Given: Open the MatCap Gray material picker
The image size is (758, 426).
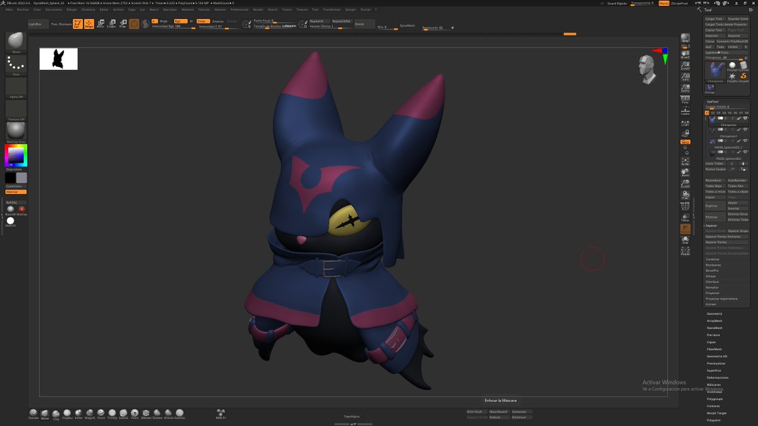Looking at the screenshot, I should [x=16, y=133].
